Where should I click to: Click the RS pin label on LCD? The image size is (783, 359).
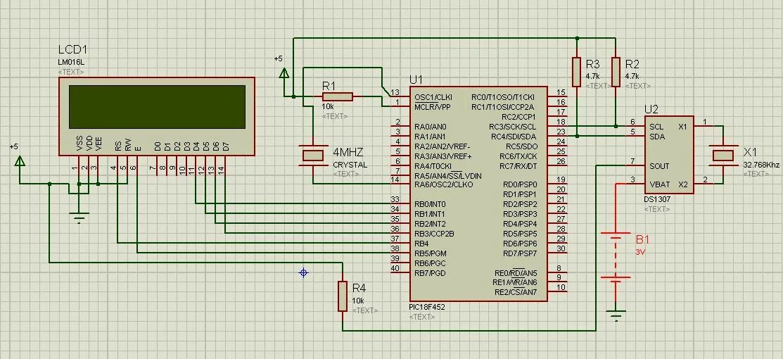click(118, 146)
